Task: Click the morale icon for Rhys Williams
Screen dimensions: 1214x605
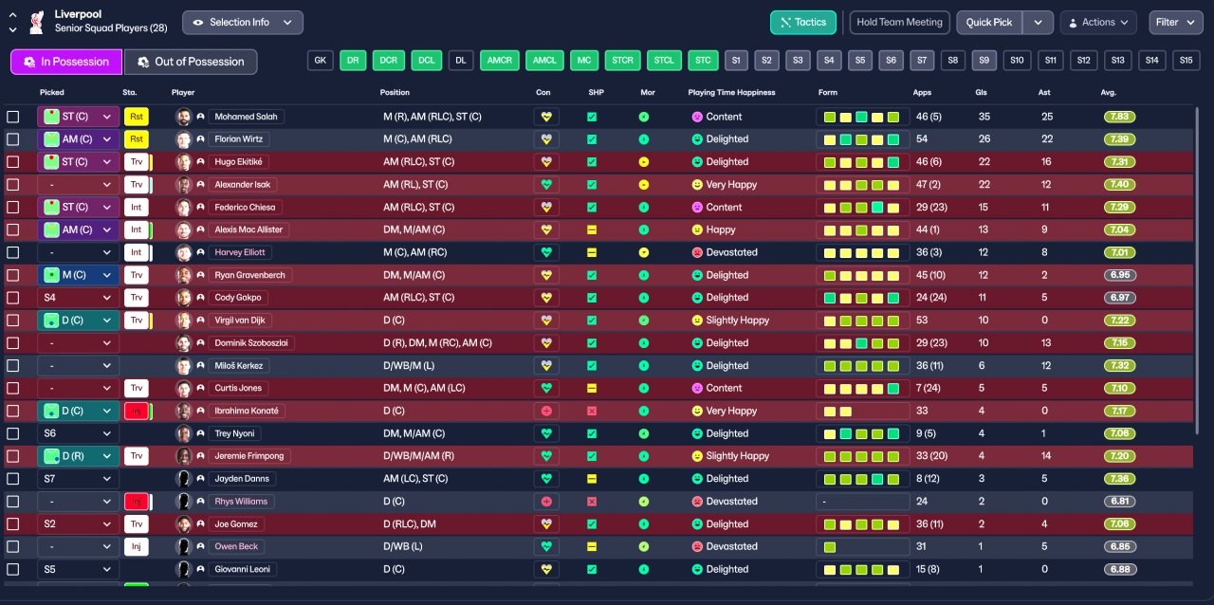Action: 644,502
